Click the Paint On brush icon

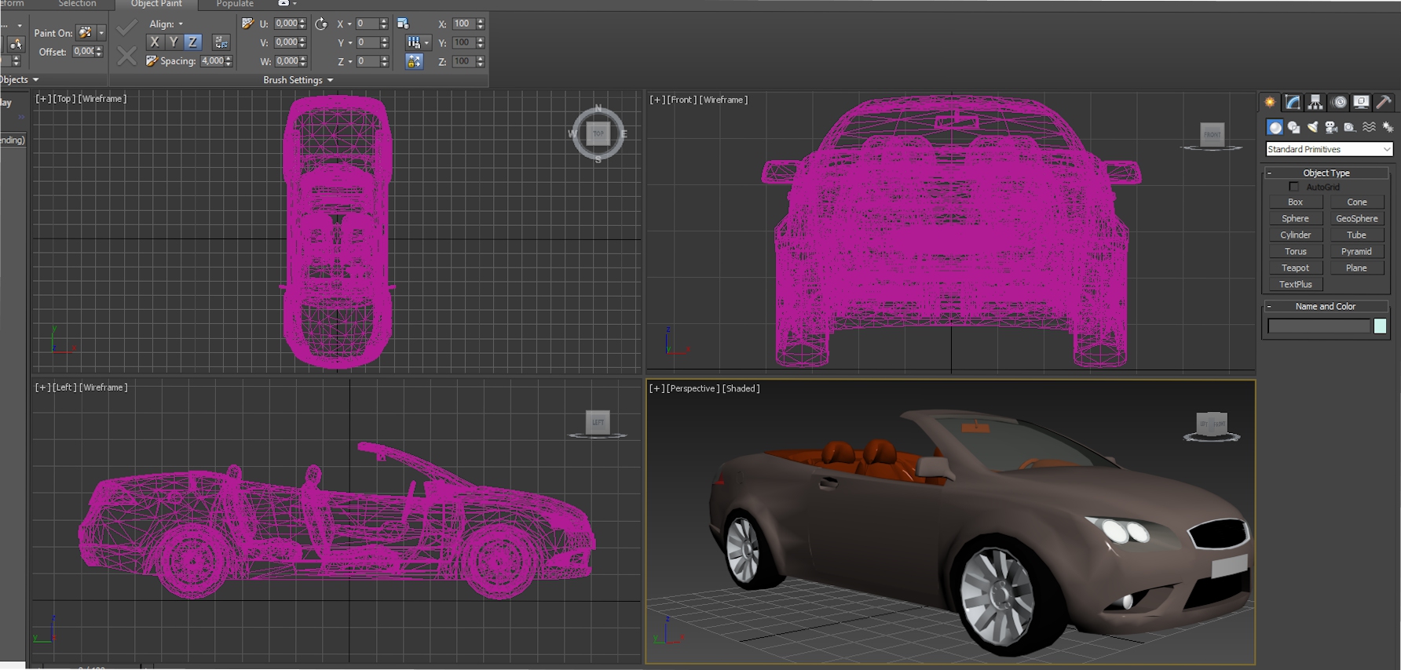pos(85,32)
